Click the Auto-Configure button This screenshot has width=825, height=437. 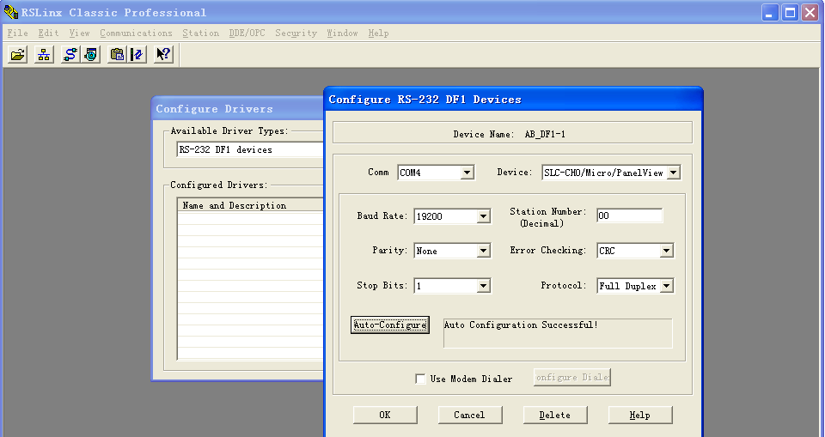pyautogui.click(x=390, y=325)
